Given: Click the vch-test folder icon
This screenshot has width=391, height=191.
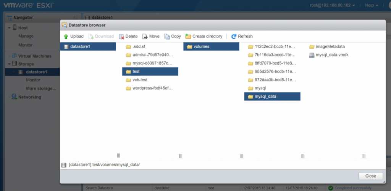Looking at the screenshot, I should coord(128,80).
